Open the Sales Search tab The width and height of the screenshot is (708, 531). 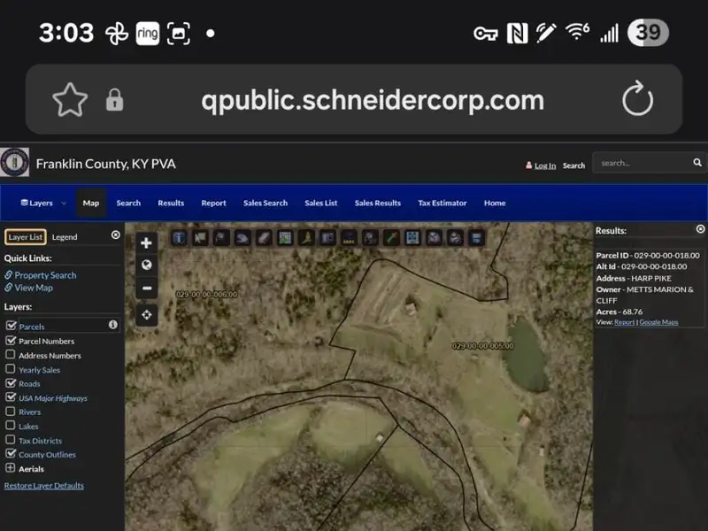pyautogui.click(x=265, y=203)
